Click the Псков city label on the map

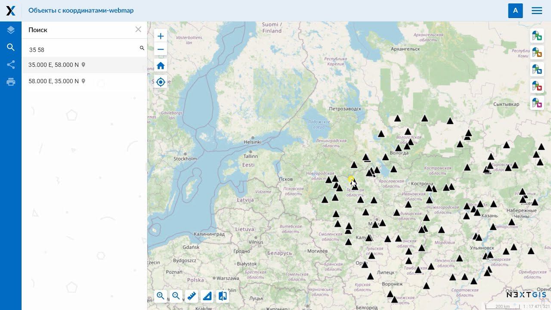click(286, 179)
